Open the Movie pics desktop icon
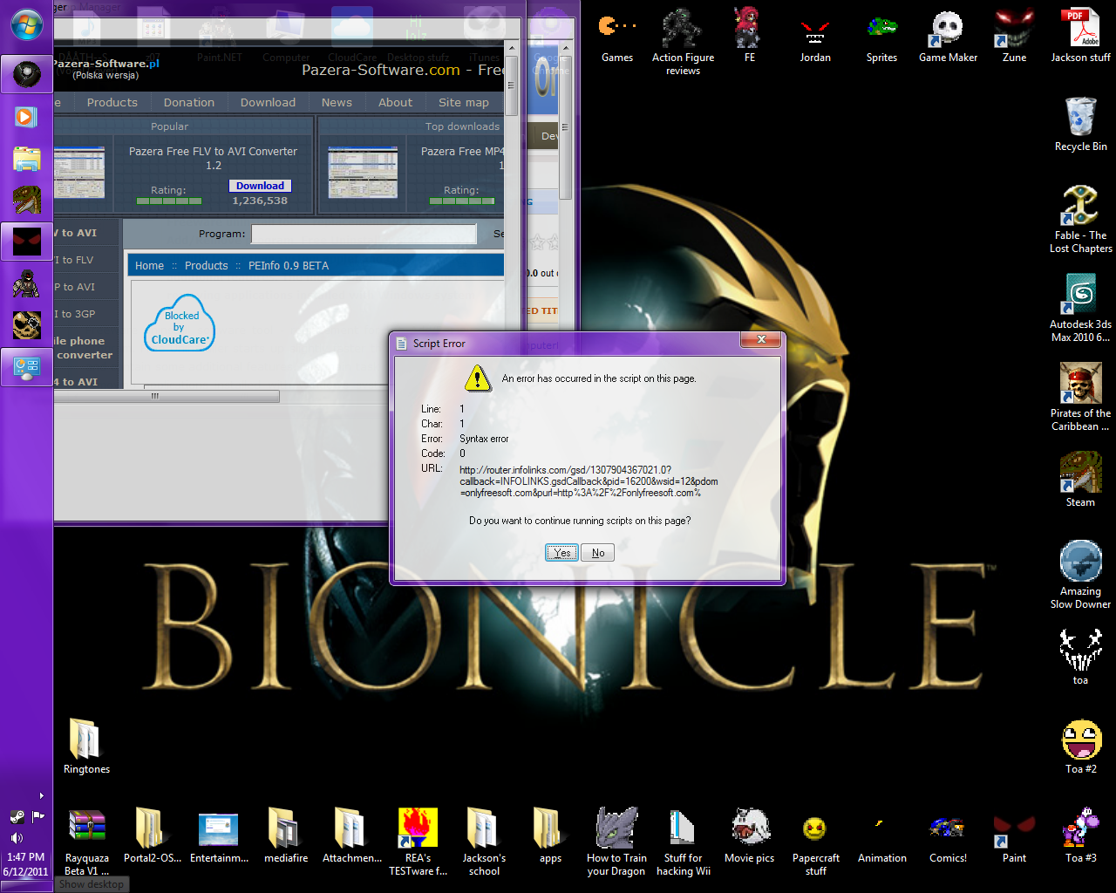This screenshot has width=1116, height=893. [x=749, y=836]
